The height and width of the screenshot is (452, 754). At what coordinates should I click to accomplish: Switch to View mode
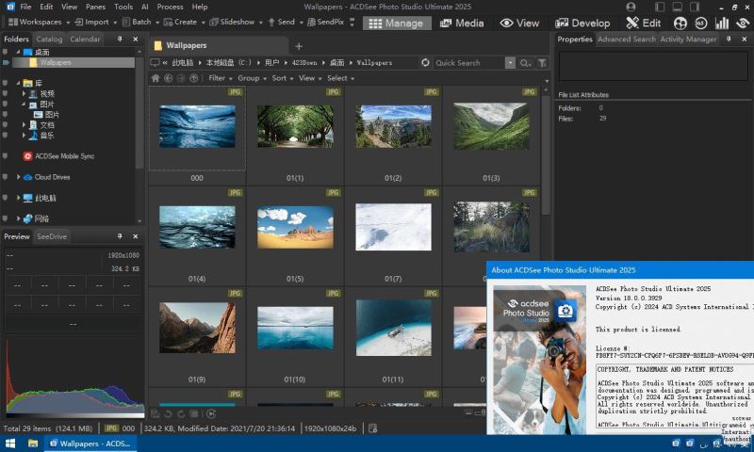(519, 23)
